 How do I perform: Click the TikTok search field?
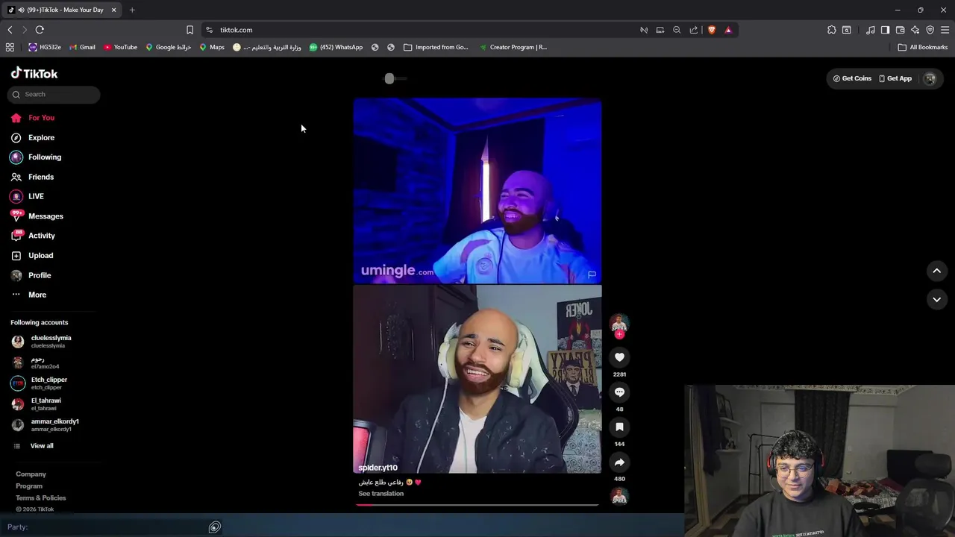pyautogui.click(x=54, y=94)
